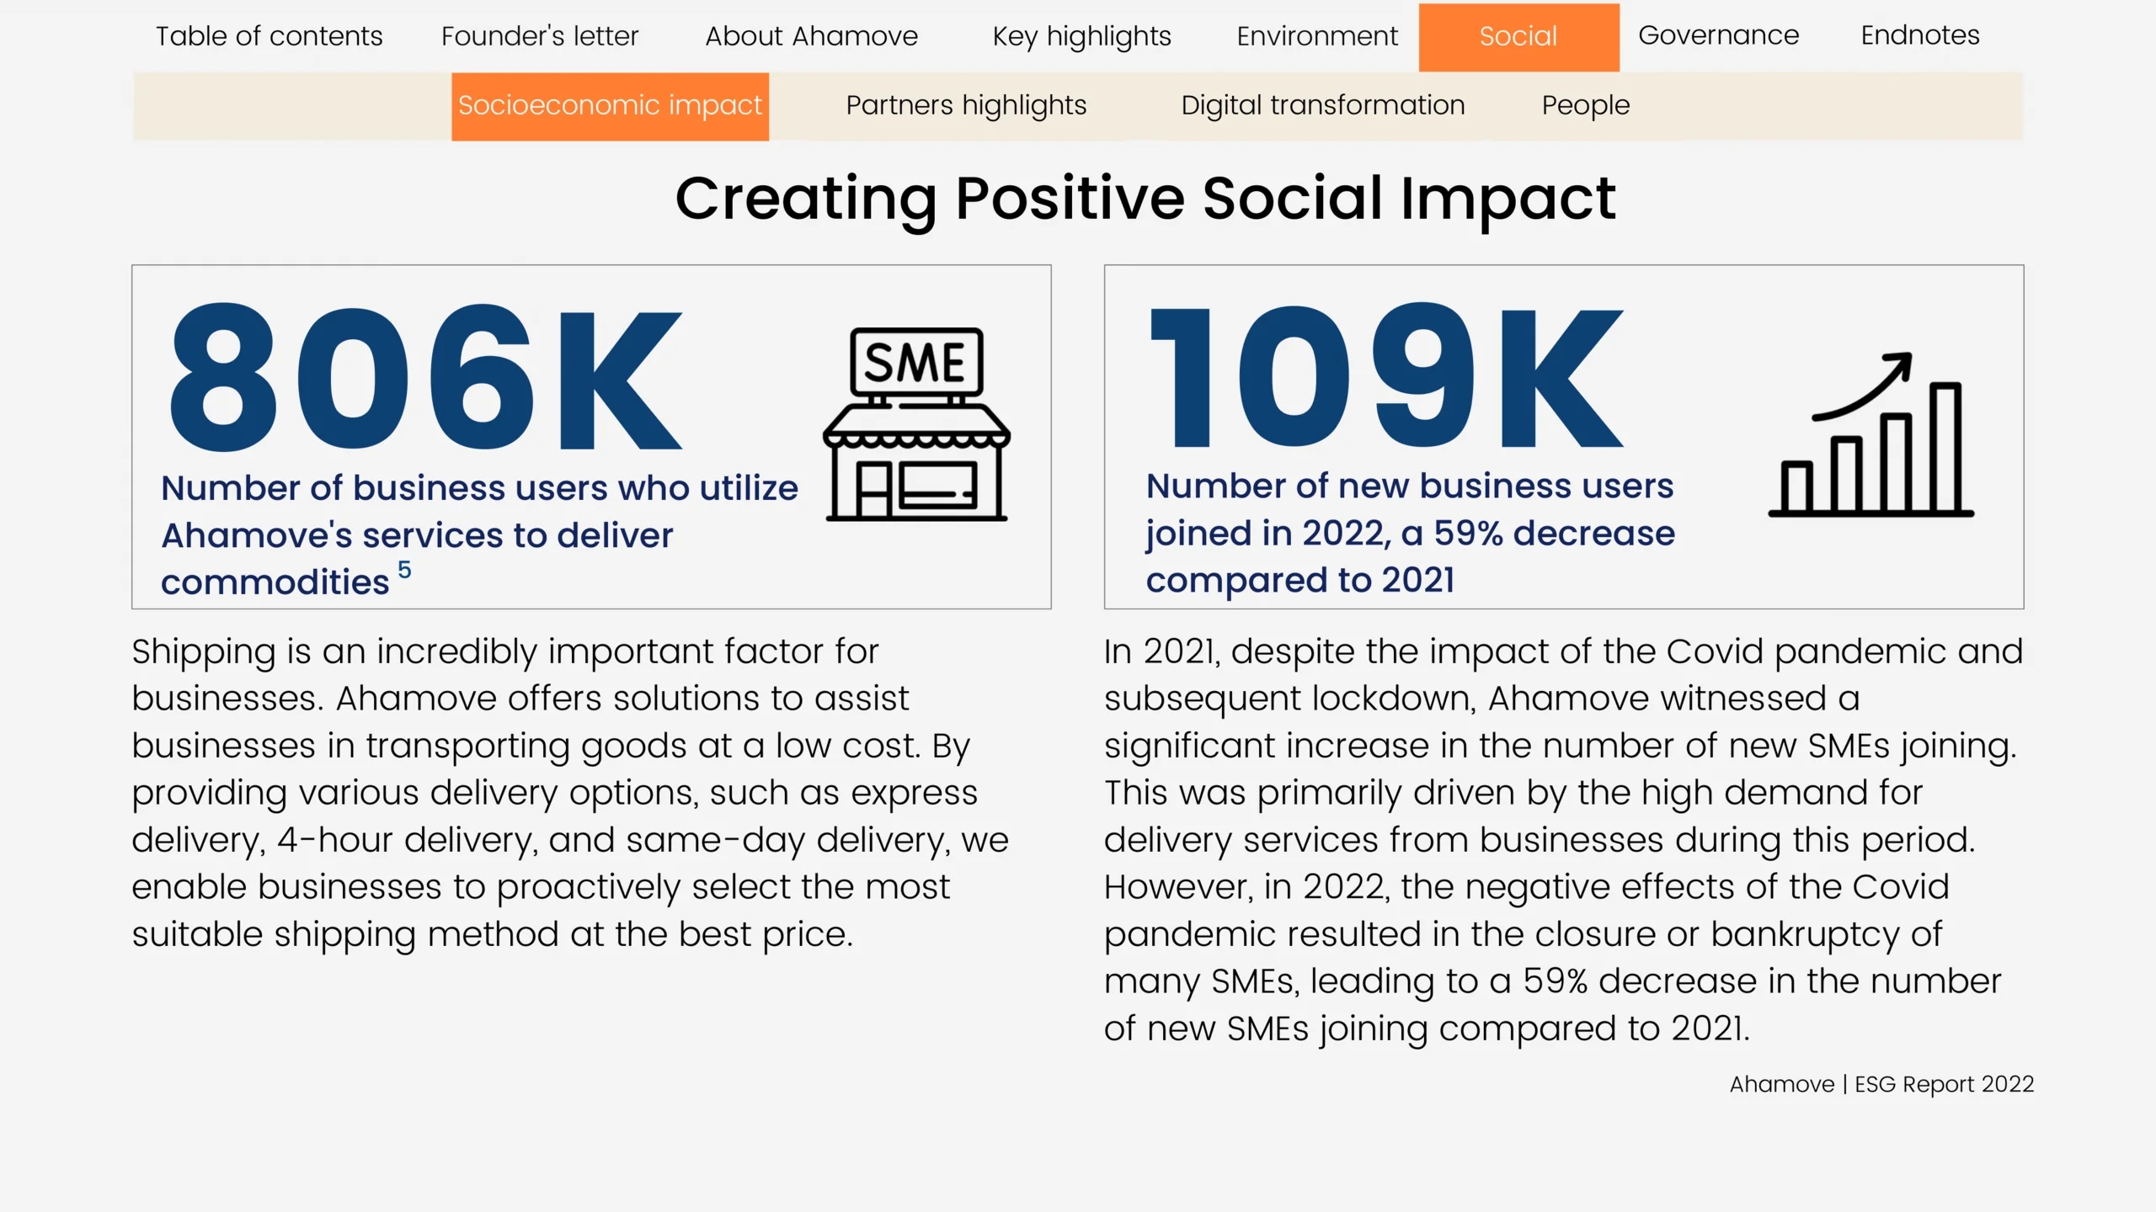Viewport: 2156px width, 1212px height.
Task: Go to the People sub-tab
Action: tap(1585, 105)
